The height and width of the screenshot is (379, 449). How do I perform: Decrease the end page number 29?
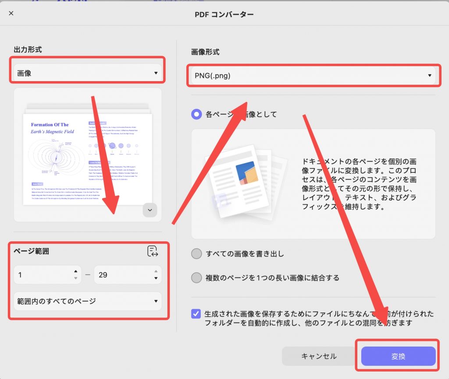pos(156,278)
